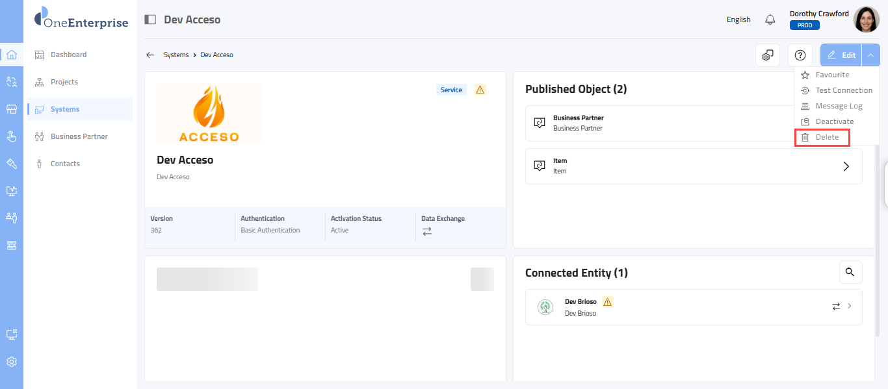Click the Edit button
888x389 pixels.
coord(841,55)
